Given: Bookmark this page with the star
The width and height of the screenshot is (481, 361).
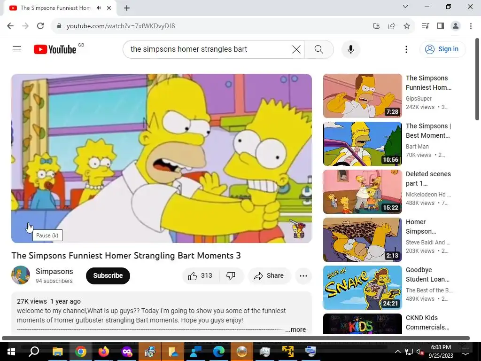Looking at the screenshot, I should pyautogui.click(x=406, y=26).
